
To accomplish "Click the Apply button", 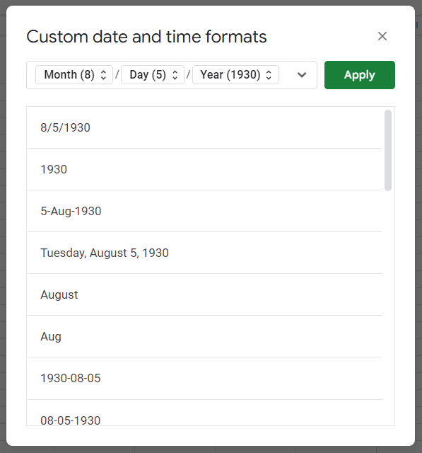I will (359, 75).
